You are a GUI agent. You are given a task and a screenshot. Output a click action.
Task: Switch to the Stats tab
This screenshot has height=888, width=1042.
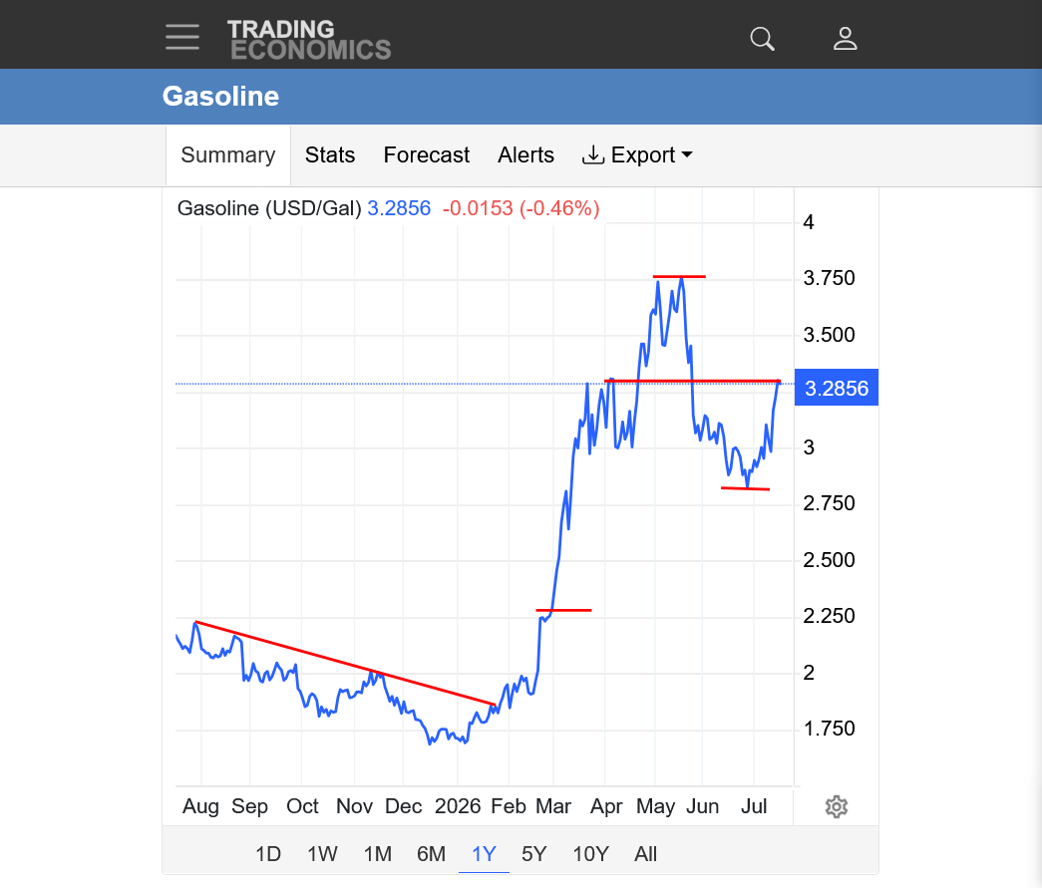(330, 154)
